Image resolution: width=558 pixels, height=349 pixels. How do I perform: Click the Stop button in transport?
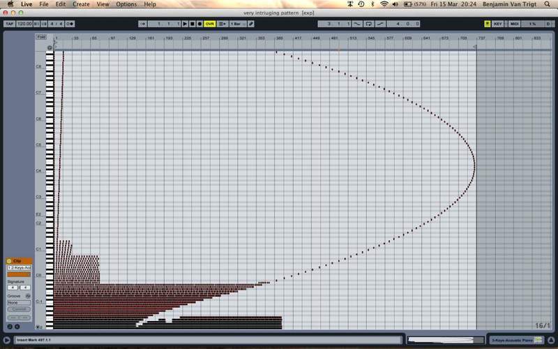192,24
